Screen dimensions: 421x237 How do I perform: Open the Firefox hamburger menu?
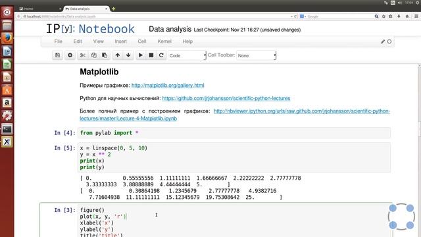(x=416, y=16)
